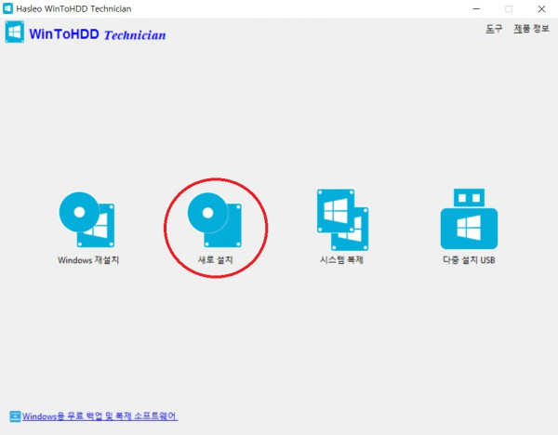
Task: Launch the 시스템 복제 (System Clone) icon
Action: 342,219
